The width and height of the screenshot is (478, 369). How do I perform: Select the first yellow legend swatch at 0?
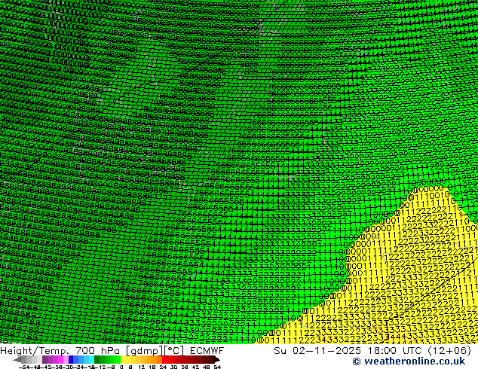click(x=123, y=359)
